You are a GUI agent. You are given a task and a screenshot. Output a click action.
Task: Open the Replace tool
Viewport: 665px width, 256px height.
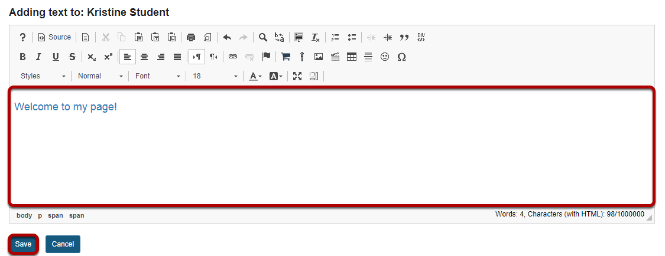279,37
